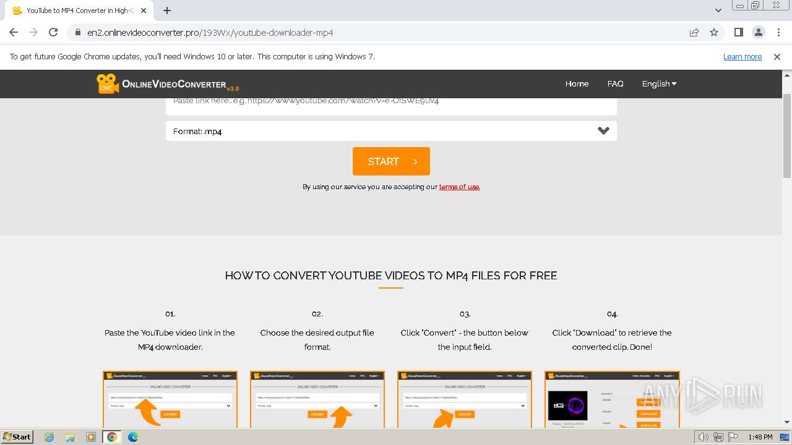This screenshot has width=792, height=445.
Task: Click the step 02 output format thumbnail
Action: [x=317, y=399]
